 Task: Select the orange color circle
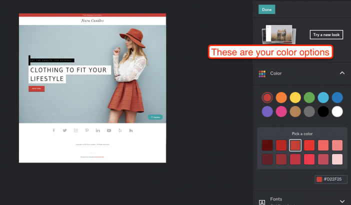tap(281, 97)
